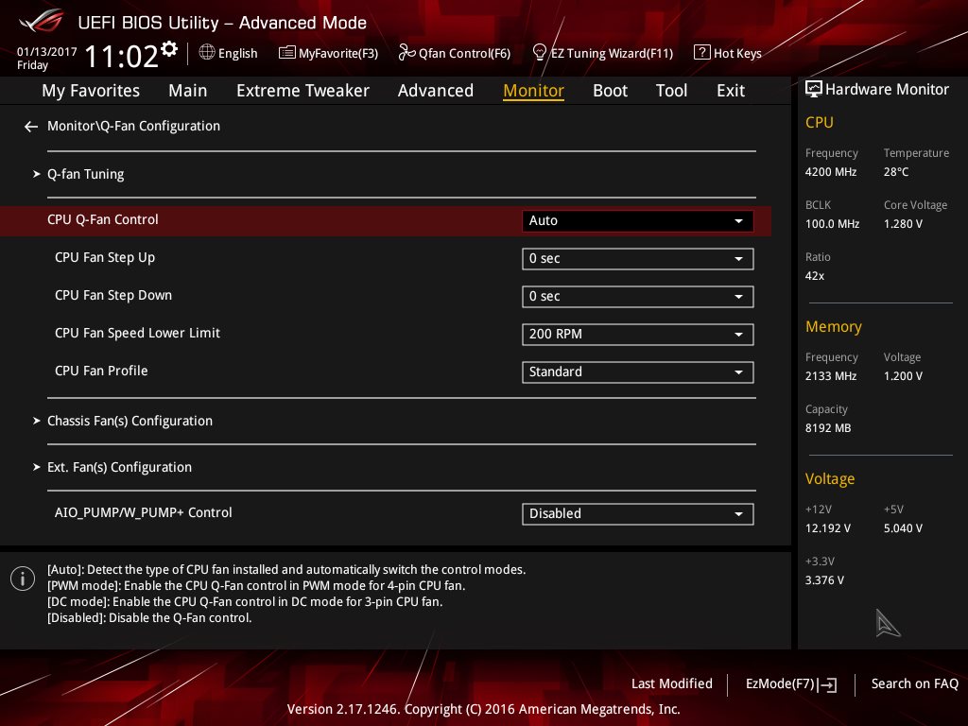
Task: Open CPU Fan Speed Lower Limit dropdown
Action: coord(637,334)
